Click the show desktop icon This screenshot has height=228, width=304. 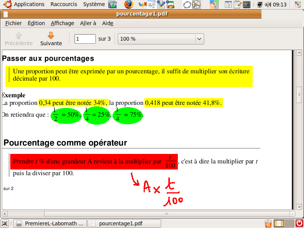[x=5, y=223]
